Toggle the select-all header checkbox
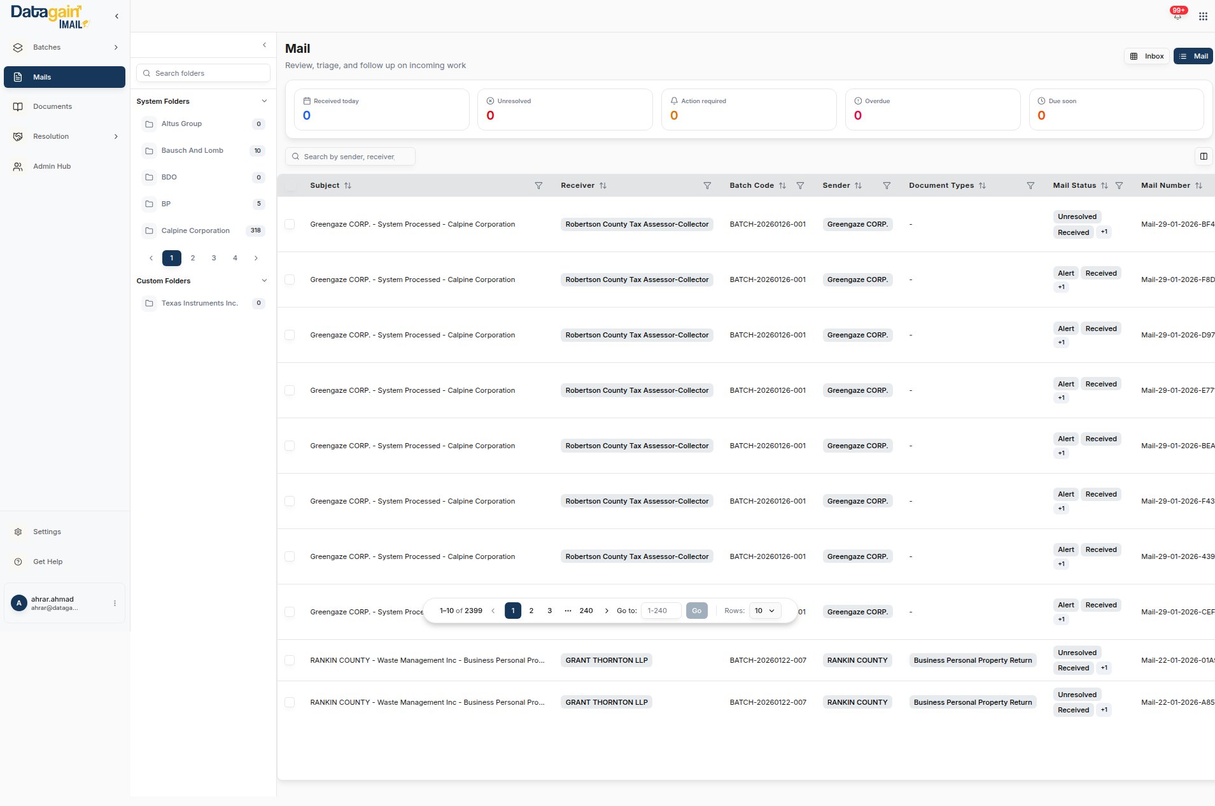 291,186
